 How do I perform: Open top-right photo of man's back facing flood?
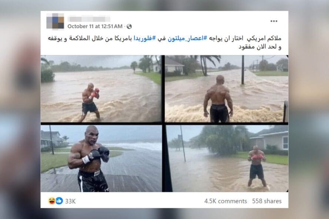[x=226, y=88]
